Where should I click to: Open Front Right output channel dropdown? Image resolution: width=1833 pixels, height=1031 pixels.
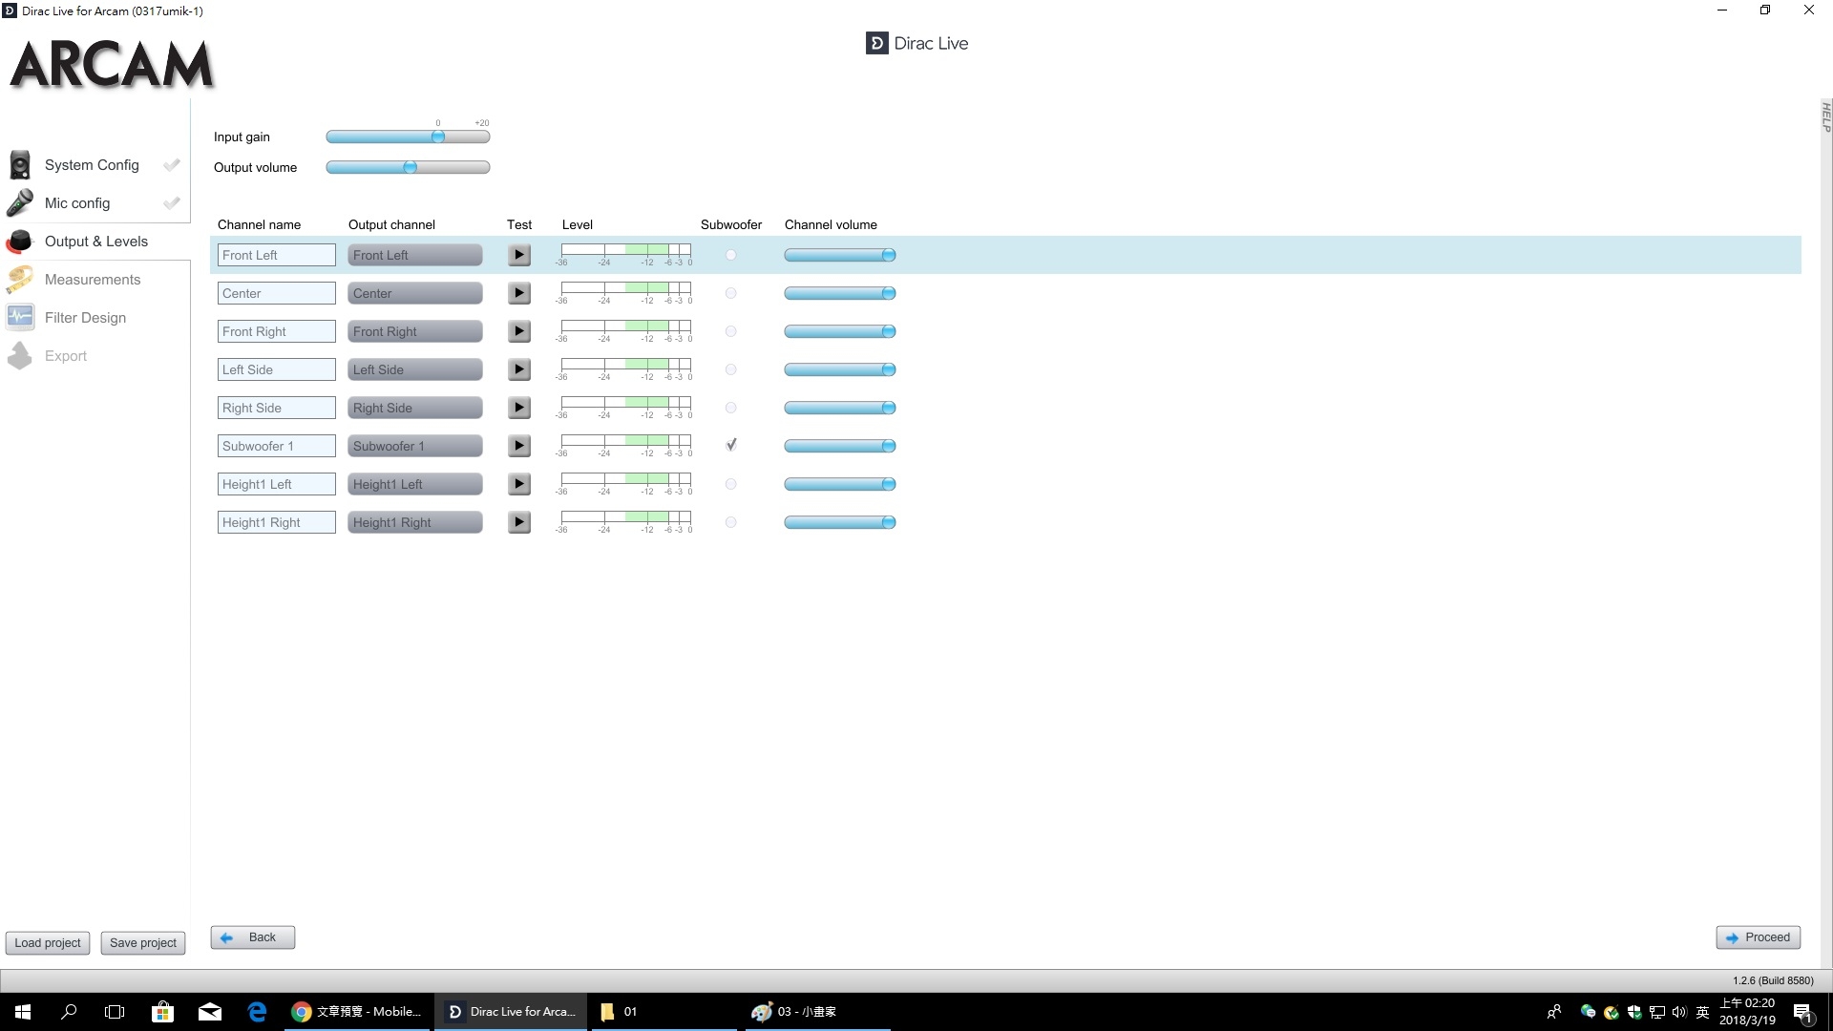(x=414, y=331)
